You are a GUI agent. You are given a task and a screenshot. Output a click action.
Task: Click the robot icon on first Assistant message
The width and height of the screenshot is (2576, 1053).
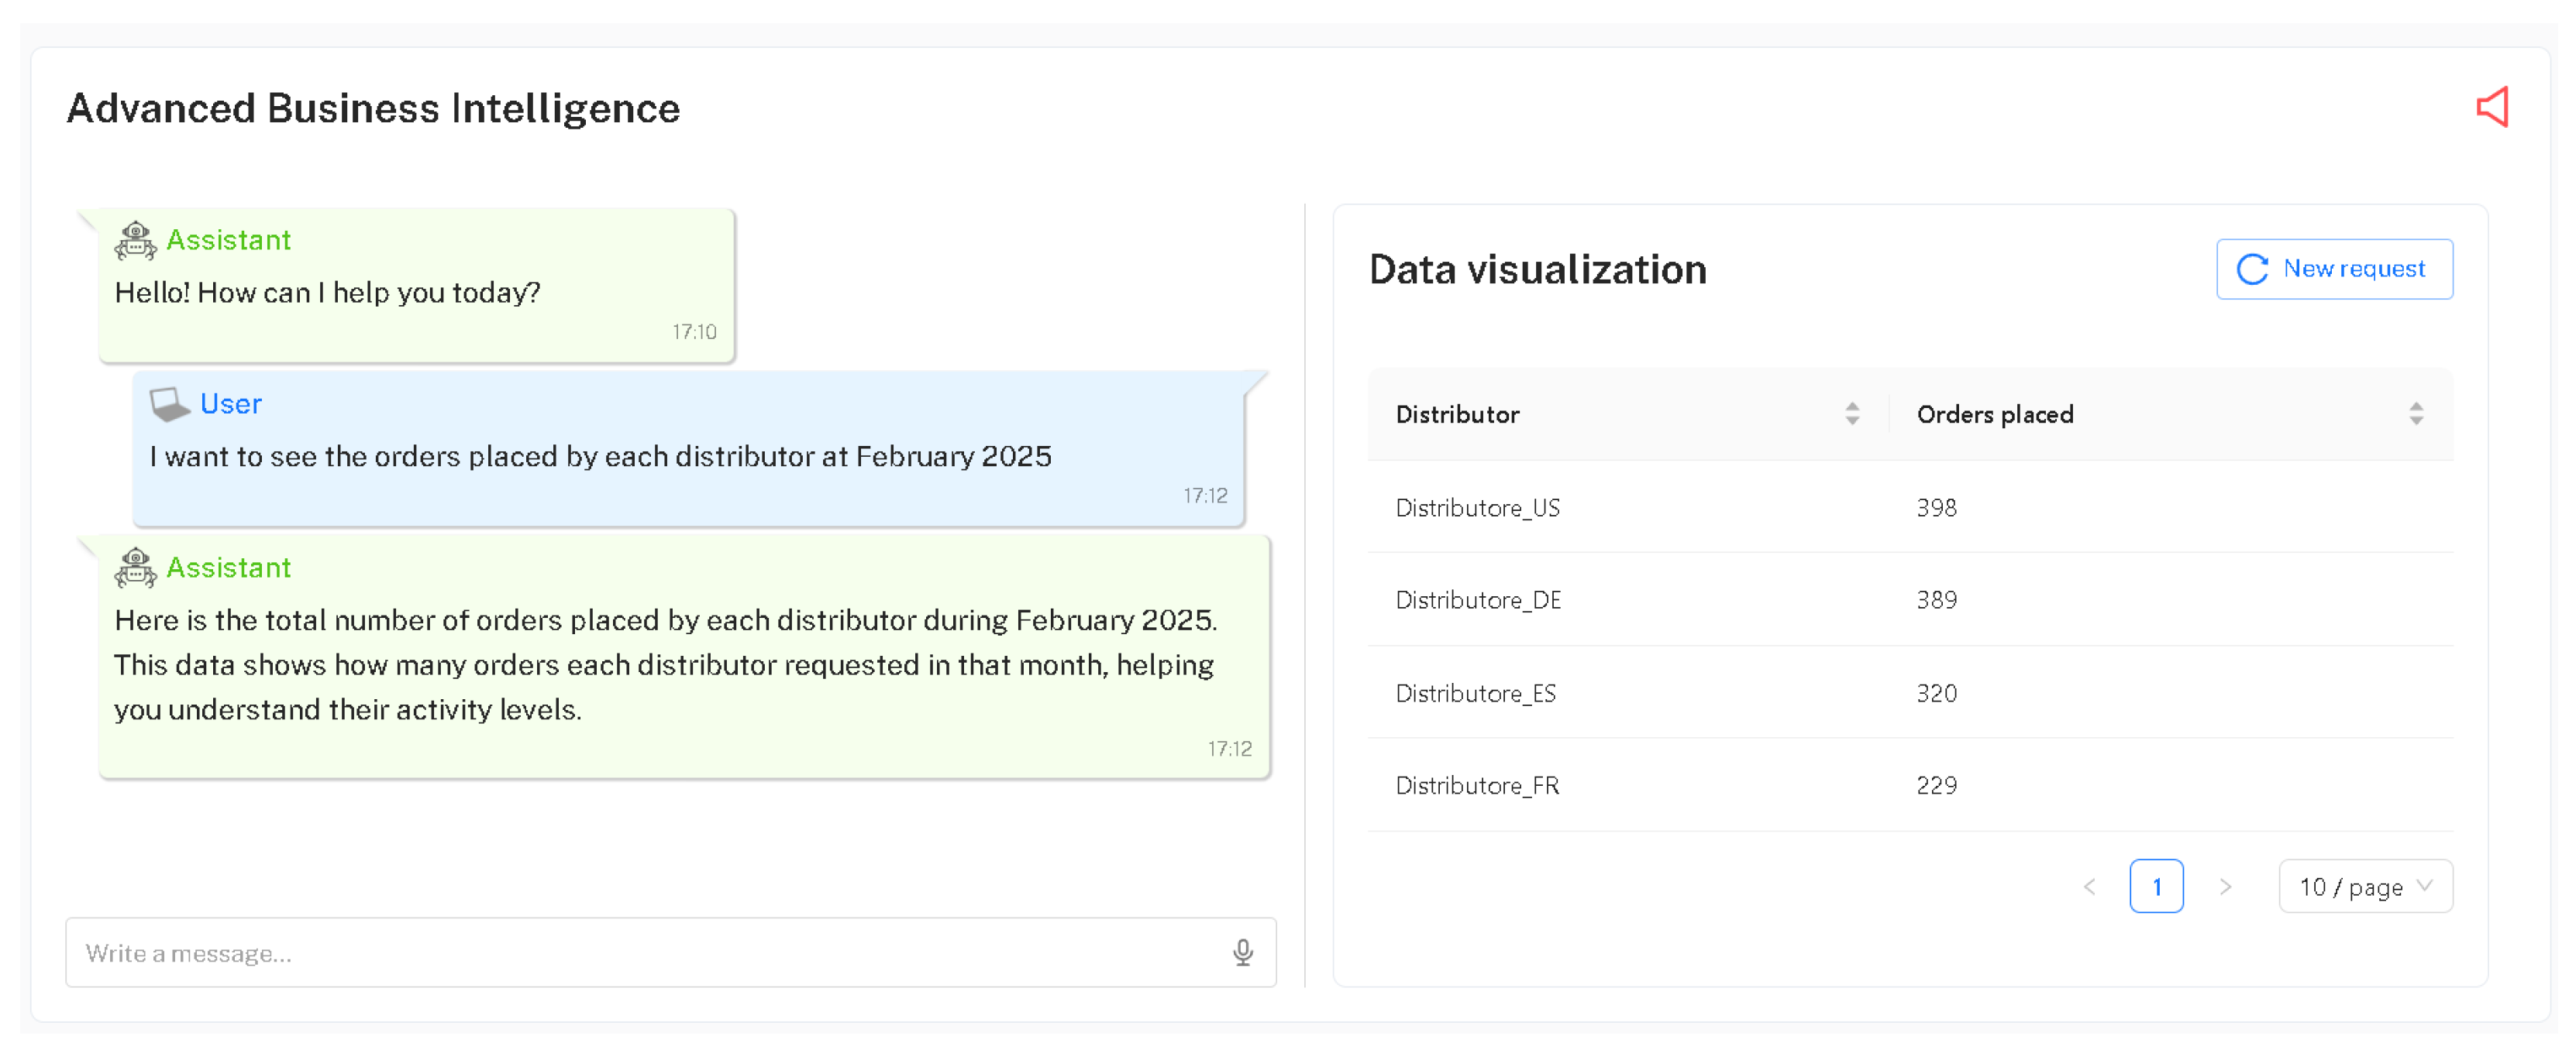coord(135,241)
